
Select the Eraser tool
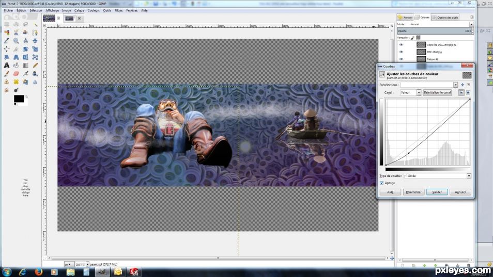[16, 73]
